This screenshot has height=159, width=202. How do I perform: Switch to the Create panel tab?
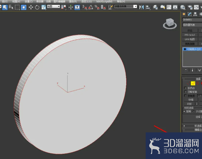[184, 14]
